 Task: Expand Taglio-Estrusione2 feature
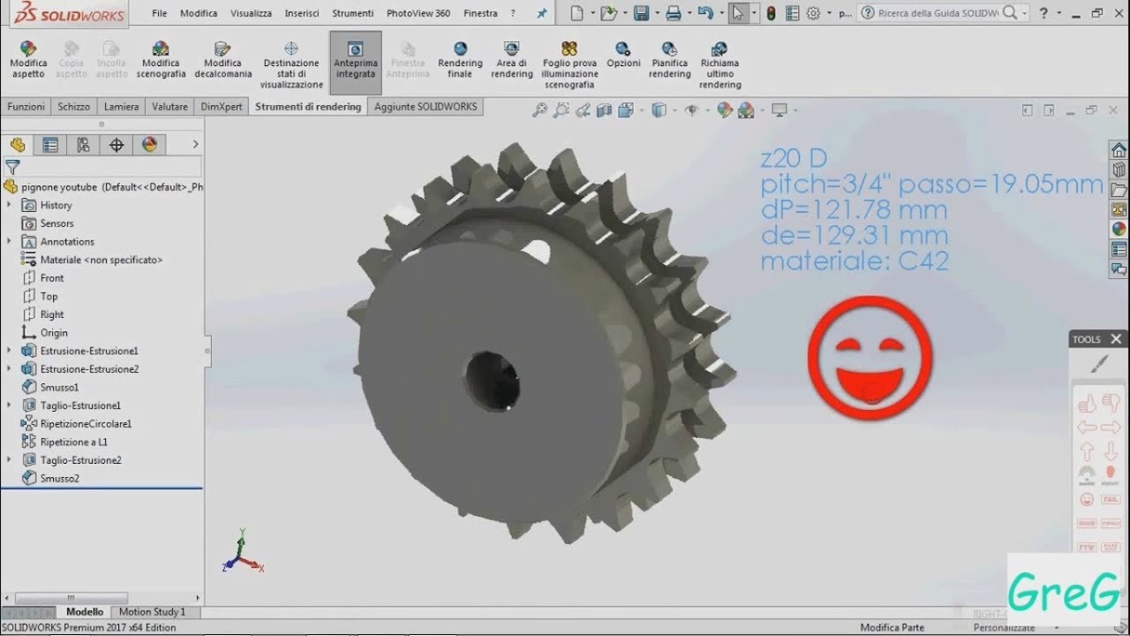pos(9,460)
